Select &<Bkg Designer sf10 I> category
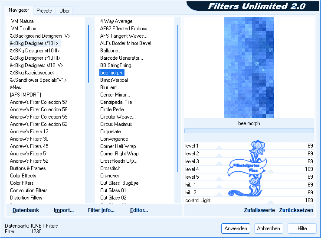Image resolution: width=321 pixels, height=238 pixels. (x=34, y=43)
